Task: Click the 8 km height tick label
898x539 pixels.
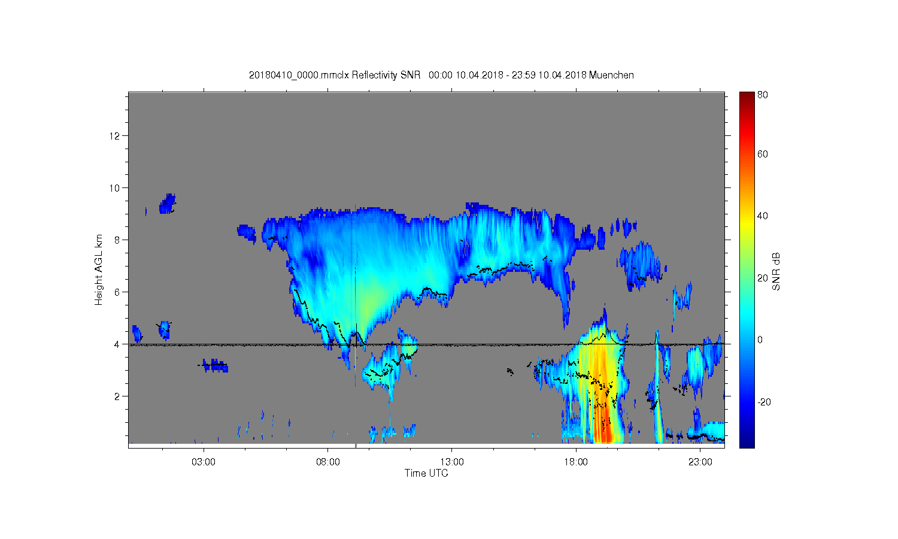Action: point(117,240)
